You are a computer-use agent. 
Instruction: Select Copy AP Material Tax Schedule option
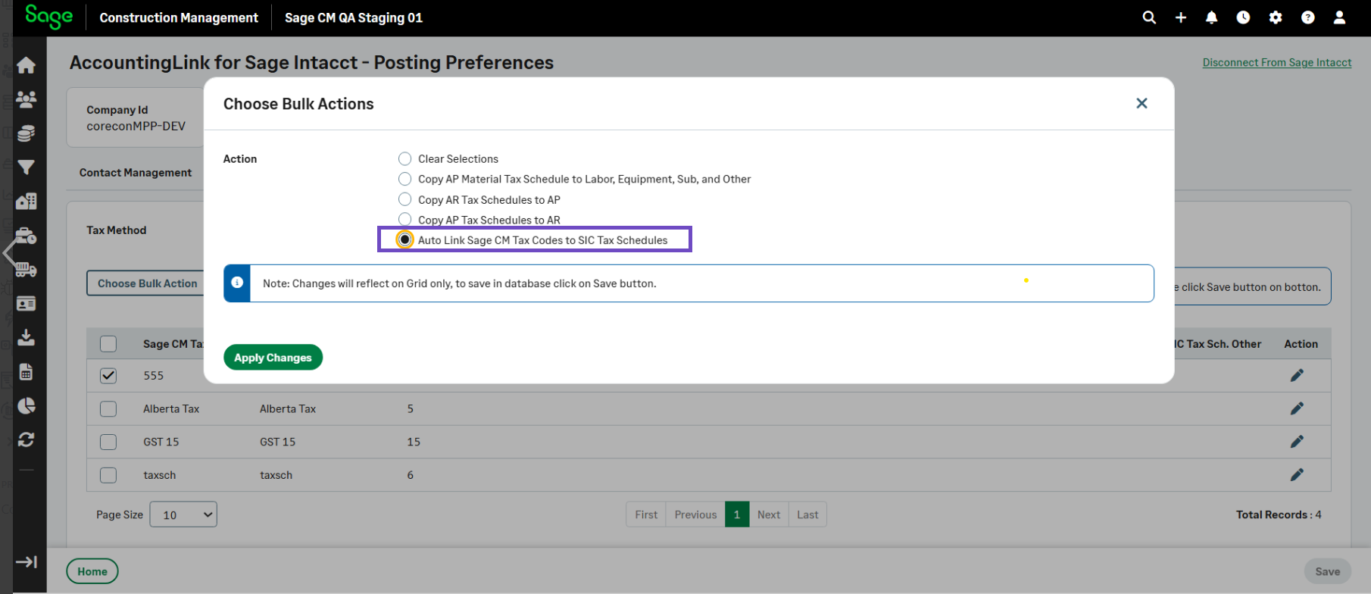[x=405, y=179]
